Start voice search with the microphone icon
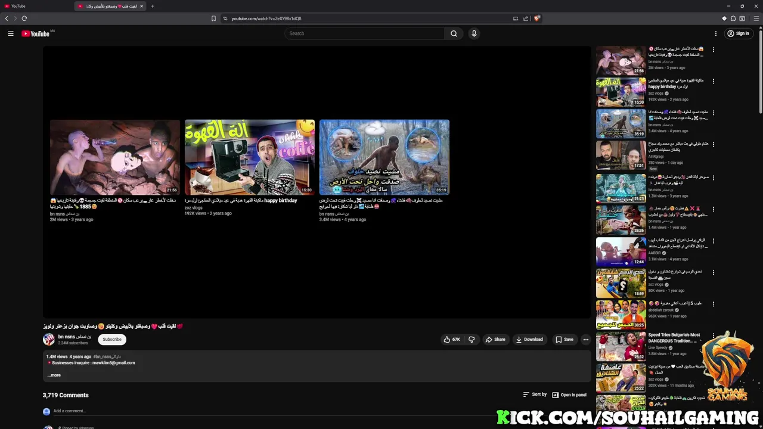The height and width of the screenshot is (429, 763). tap(474, 33)
